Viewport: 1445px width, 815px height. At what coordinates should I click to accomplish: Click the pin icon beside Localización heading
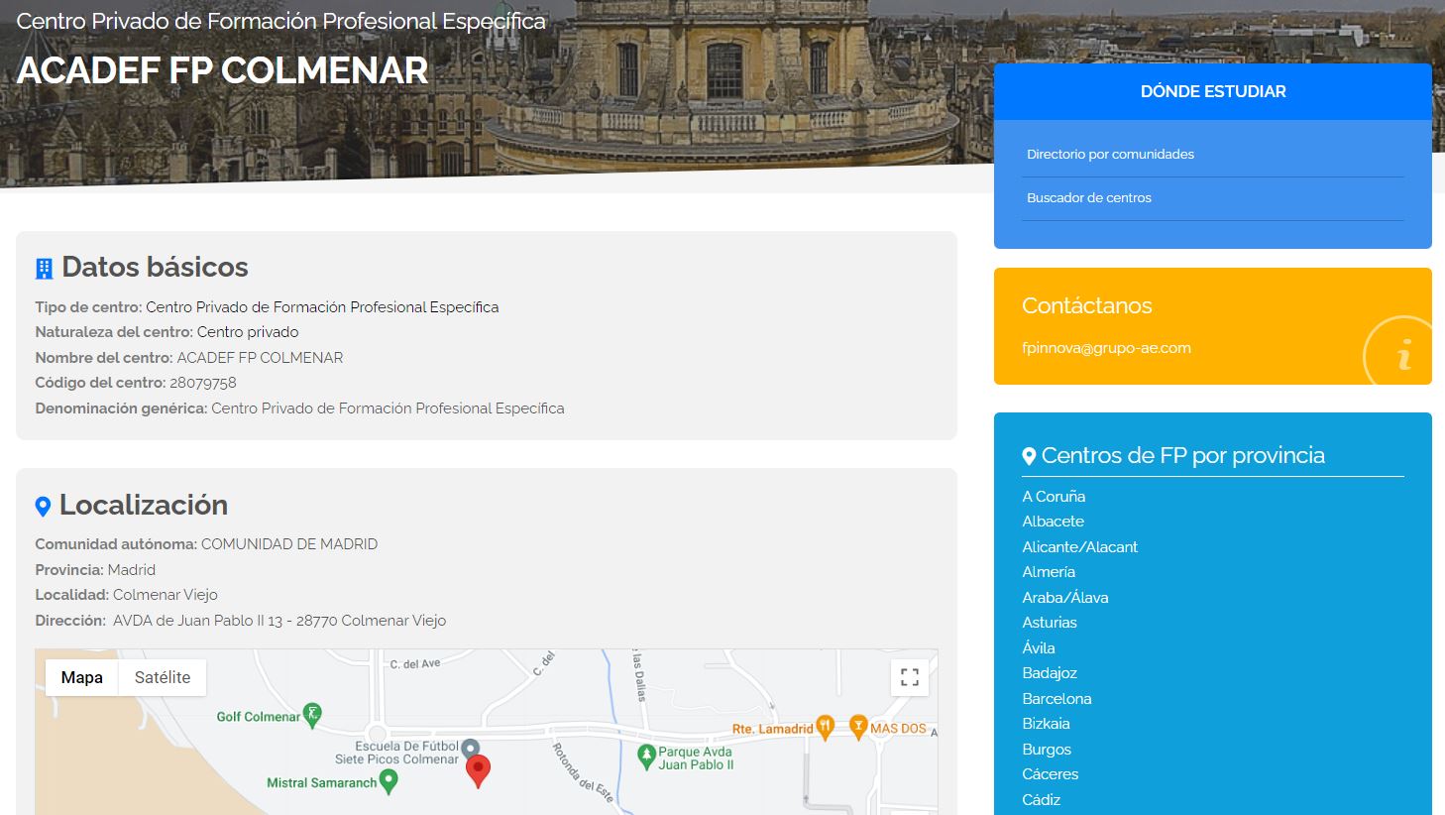[43, 507]
